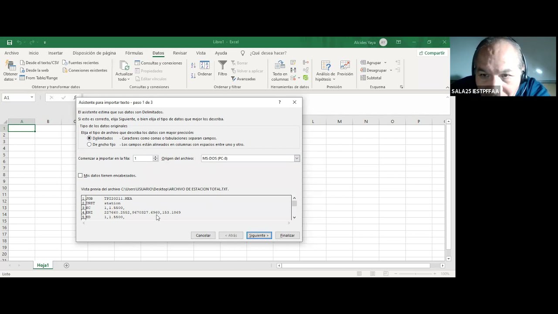Switch to the Revisar tab
558x314 pixels.
tap(180, 53)
